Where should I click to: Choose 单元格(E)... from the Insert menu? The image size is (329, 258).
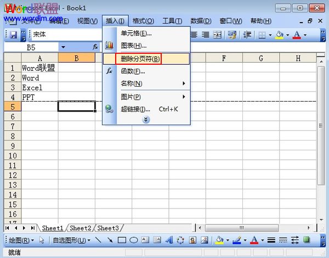[x=146, y=33]
